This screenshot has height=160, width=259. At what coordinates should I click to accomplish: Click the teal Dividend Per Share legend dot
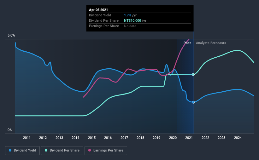pyautogui.click(x=46, y=150)
